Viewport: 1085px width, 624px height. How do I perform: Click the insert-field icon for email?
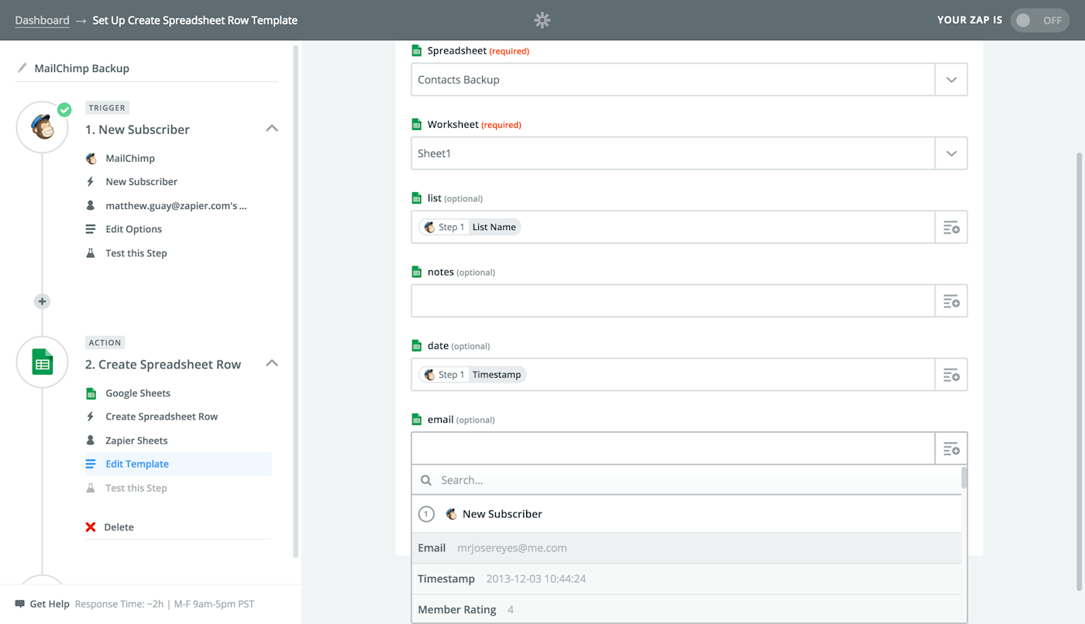[x=951, y=449]
